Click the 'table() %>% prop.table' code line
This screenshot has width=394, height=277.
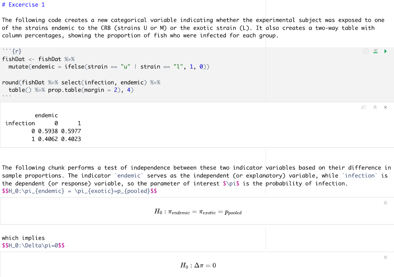coord(71,90)
